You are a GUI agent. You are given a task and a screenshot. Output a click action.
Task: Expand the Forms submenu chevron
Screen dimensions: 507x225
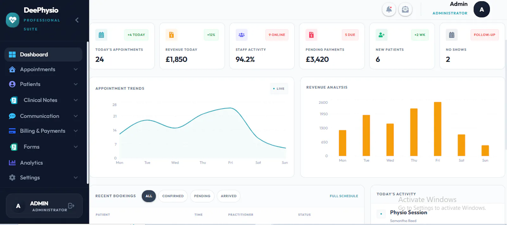pos(76,147)
